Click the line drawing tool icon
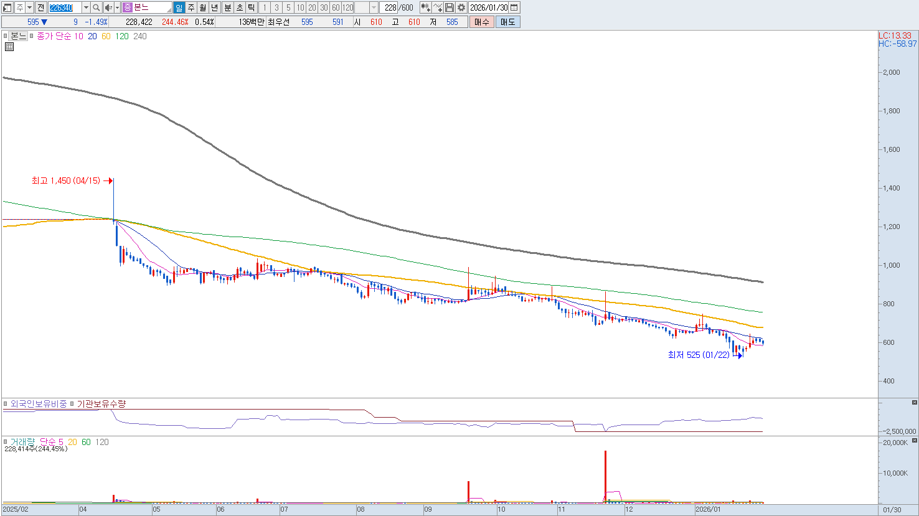Viewport: 919px width, 516px height. click(x=438, y=7)
